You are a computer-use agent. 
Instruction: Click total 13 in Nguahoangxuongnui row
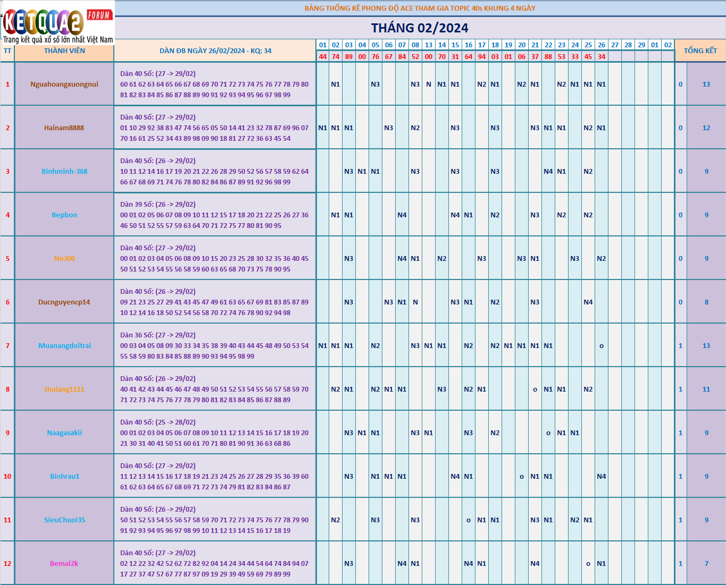(706, 84)
